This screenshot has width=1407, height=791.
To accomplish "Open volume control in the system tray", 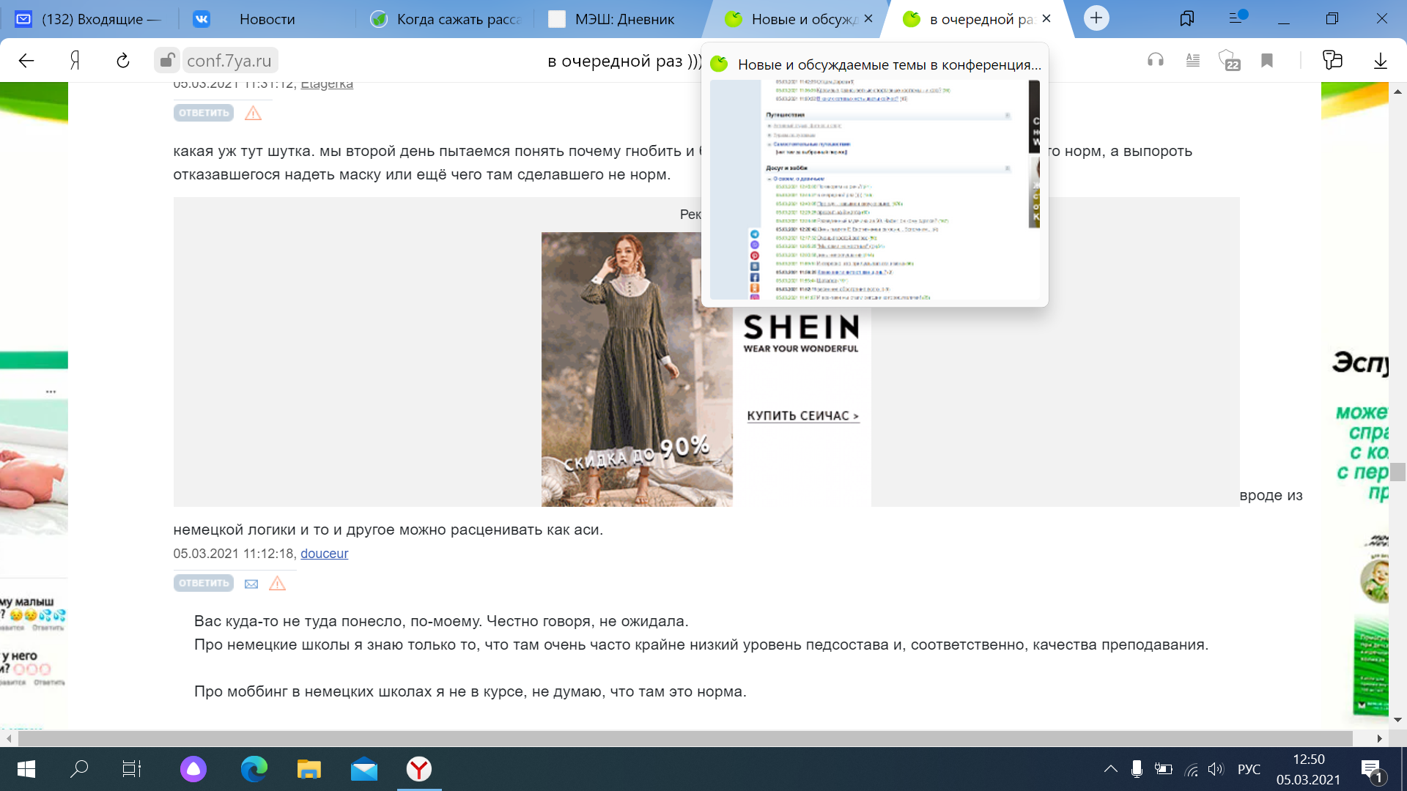I will click(x=1216, y=769).
